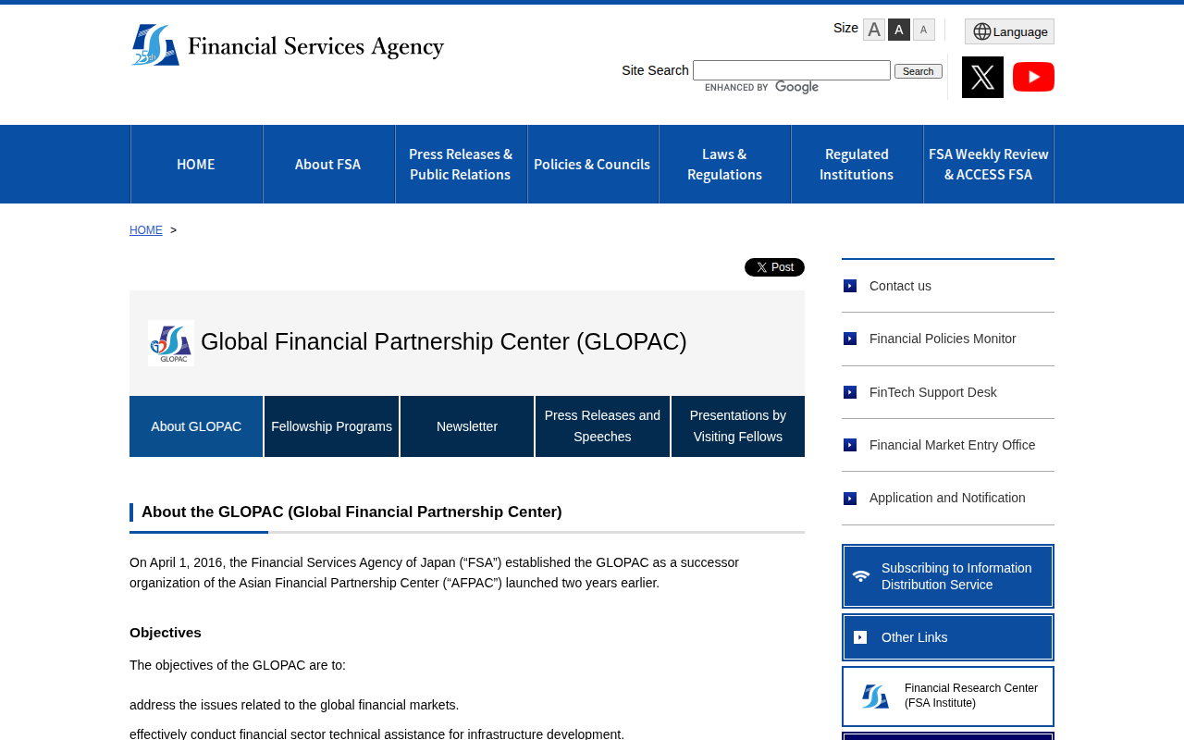The width and height of the screenshot is (1184, 740).
Task: Open the Newsletter tab
Action: 467,426
